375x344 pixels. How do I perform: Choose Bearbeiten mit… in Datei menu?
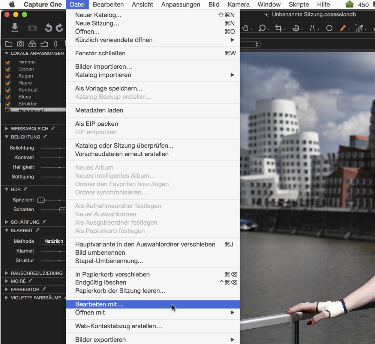coord(153,304)
